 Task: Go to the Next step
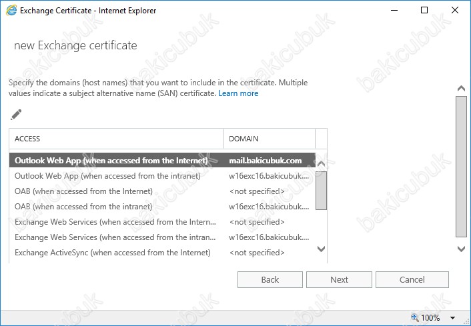pos(339,280)
